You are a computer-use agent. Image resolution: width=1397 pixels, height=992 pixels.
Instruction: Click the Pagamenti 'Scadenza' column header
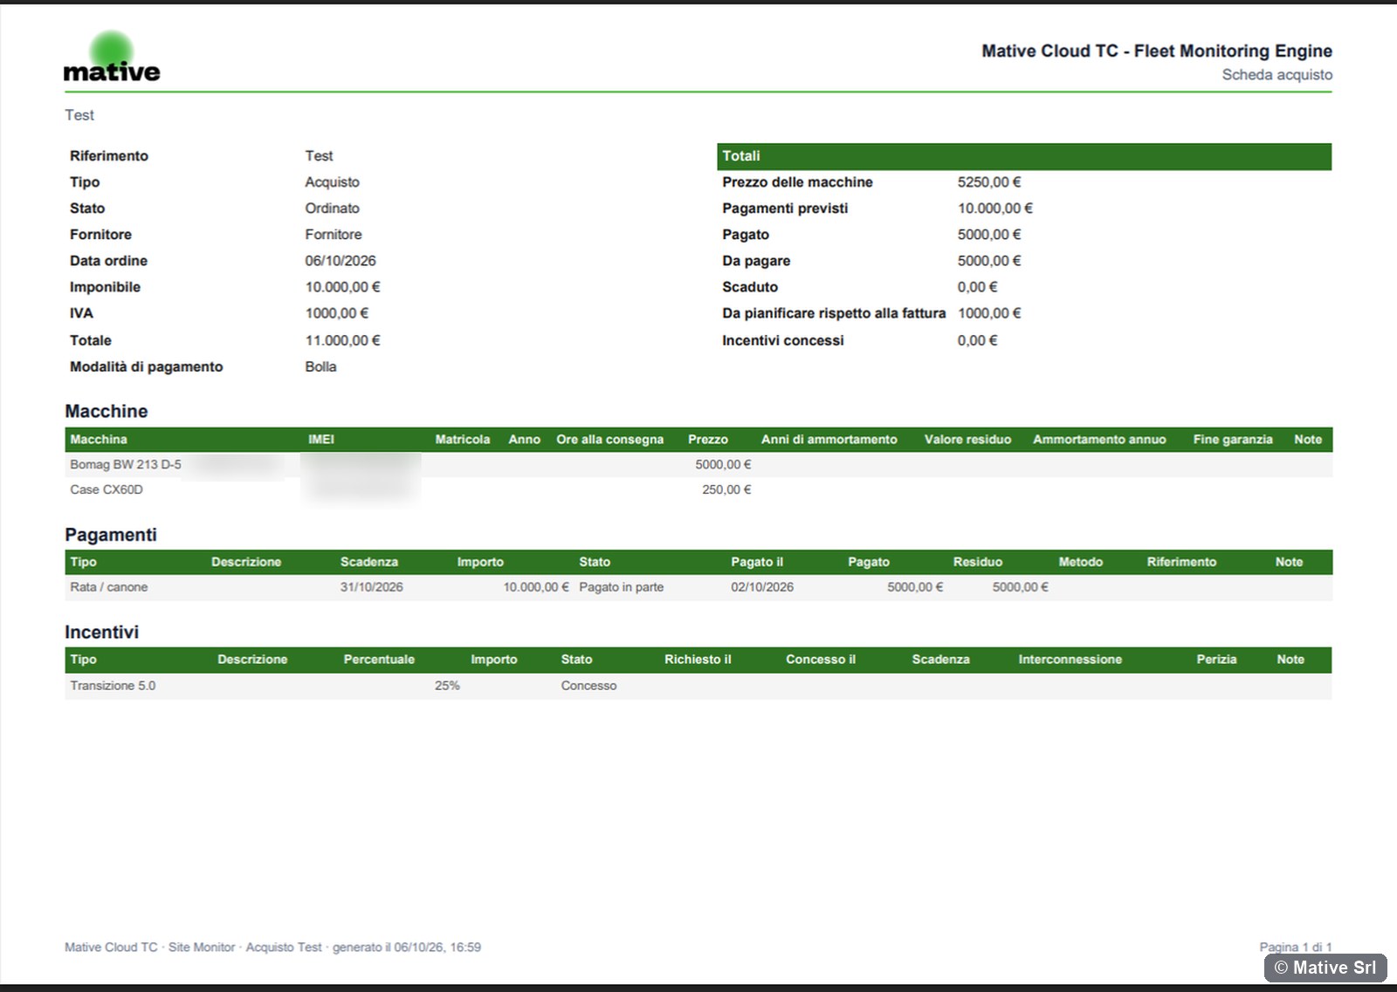pos(369,563)
